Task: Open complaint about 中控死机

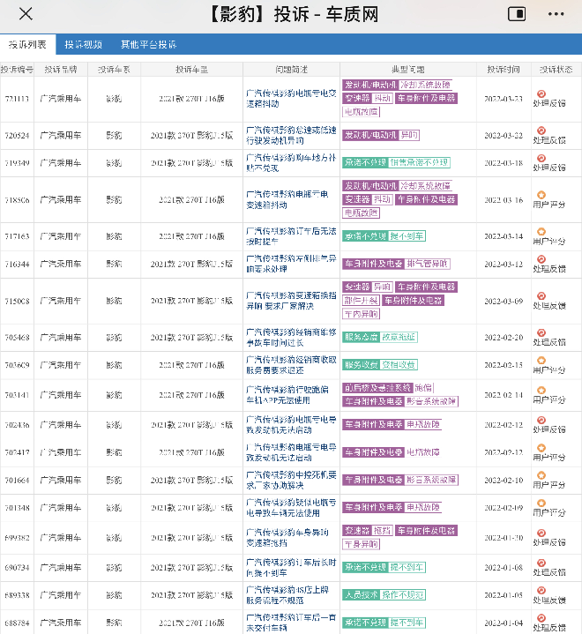Action: click(291, 480)
